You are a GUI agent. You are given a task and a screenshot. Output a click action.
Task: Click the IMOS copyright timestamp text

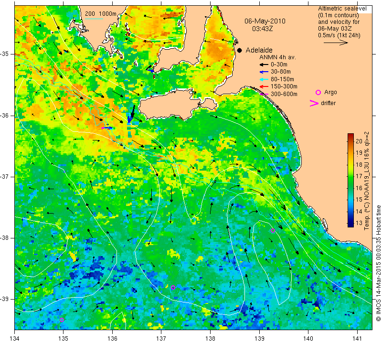click(378, 263)
